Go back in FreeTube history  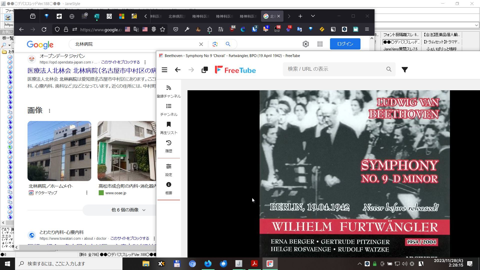[177, 70]
